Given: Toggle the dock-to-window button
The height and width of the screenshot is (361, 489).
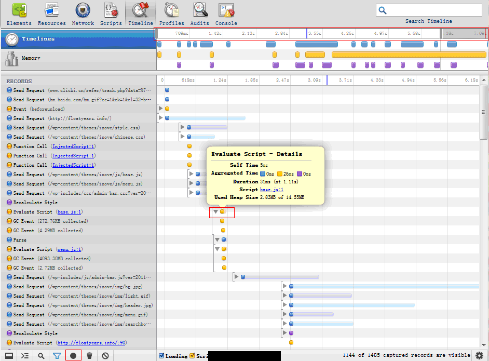Looking at the screenshot, I should click(x=9, y=356).
